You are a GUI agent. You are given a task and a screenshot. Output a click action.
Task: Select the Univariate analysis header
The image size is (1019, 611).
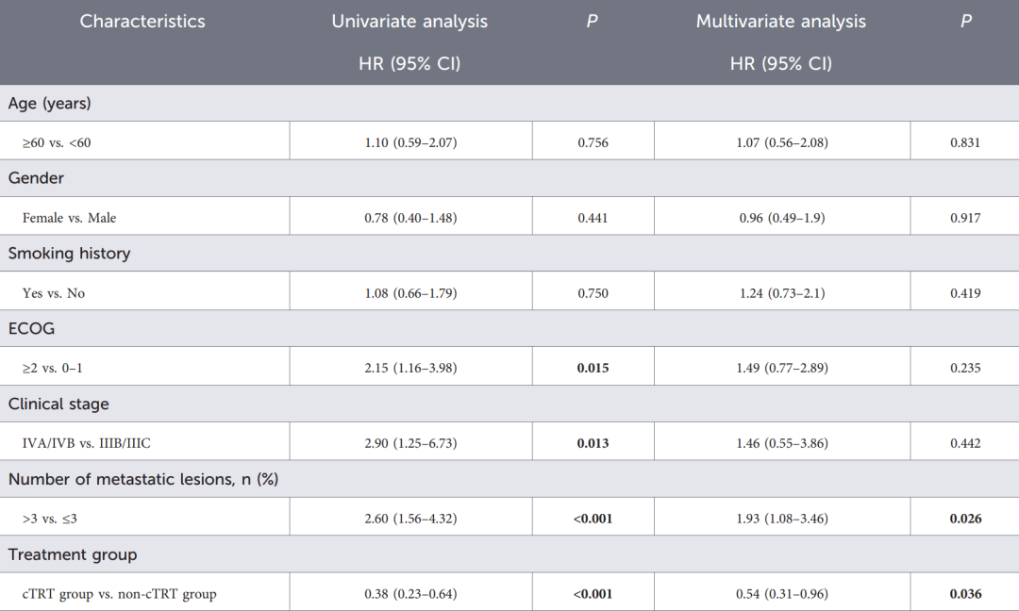point(409,22)
